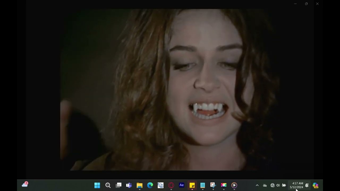Open the volume control in tray

pyautogui.click(x=278, y=185)
